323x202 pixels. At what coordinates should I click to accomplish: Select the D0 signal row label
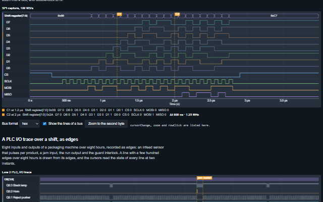click(x=8, y=68)
